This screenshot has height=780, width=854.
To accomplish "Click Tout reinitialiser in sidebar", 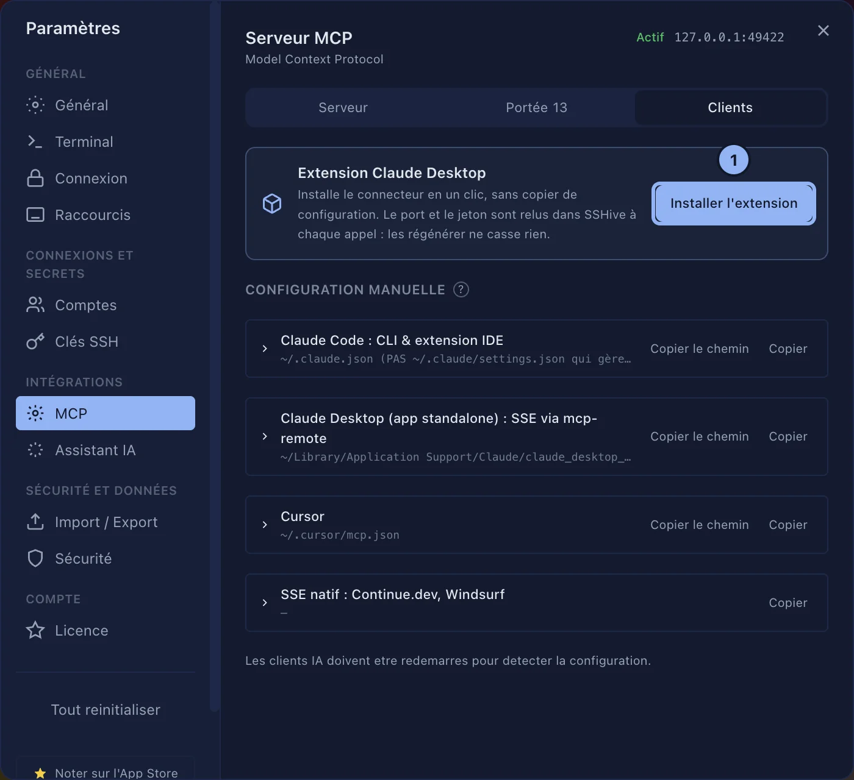I will 106,710.
